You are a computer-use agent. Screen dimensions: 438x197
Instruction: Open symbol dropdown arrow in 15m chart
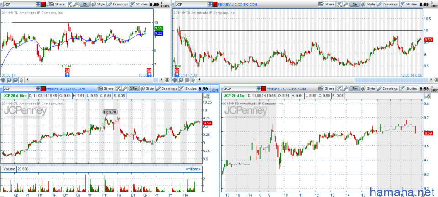point(38,89)
